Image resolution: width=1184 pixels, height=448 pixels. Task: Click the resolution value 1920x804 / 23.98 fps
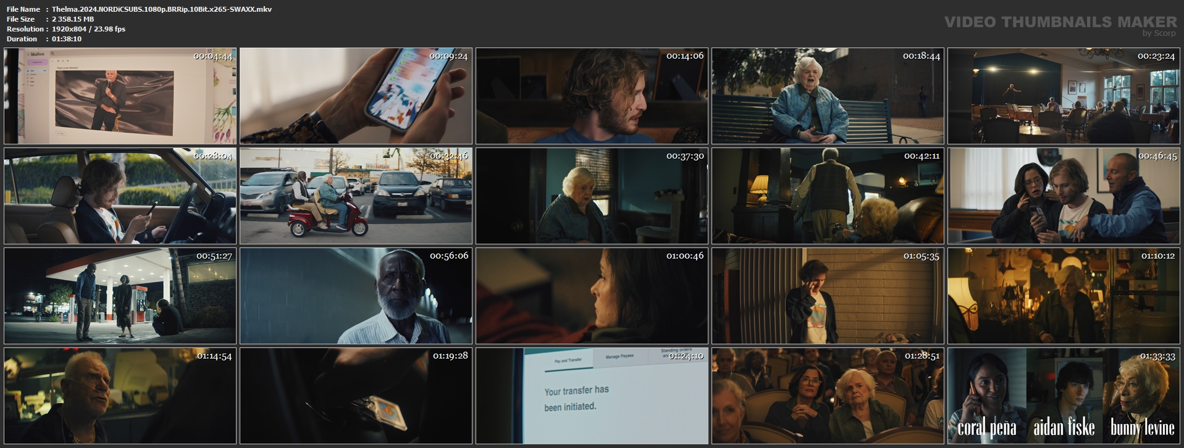pyautogui.click(x=88, y=29)
